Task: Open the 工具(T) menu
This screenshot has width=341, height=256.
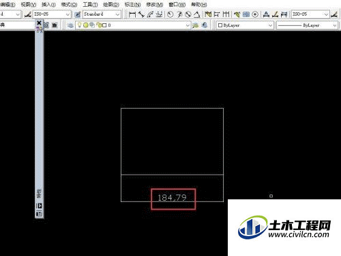Action: [90, 5]
